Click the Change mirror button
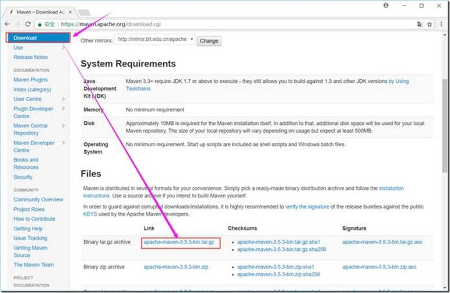The image size is (450, 293). [x=209, y=41]
